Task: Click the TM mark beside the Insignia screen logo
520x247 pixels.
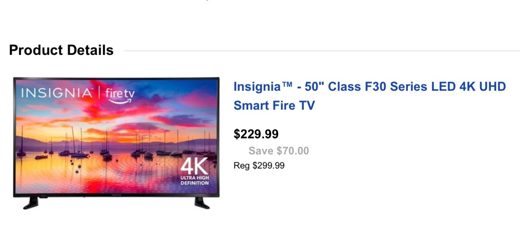Action: tap(93, 89)
